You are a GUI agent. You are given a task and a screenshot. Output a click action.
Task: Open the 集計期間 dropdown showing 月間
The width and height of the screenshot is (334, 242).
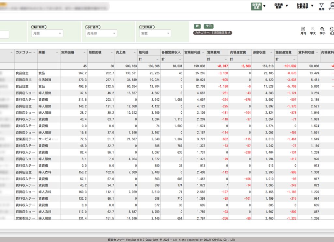click(x=47, y=33)
